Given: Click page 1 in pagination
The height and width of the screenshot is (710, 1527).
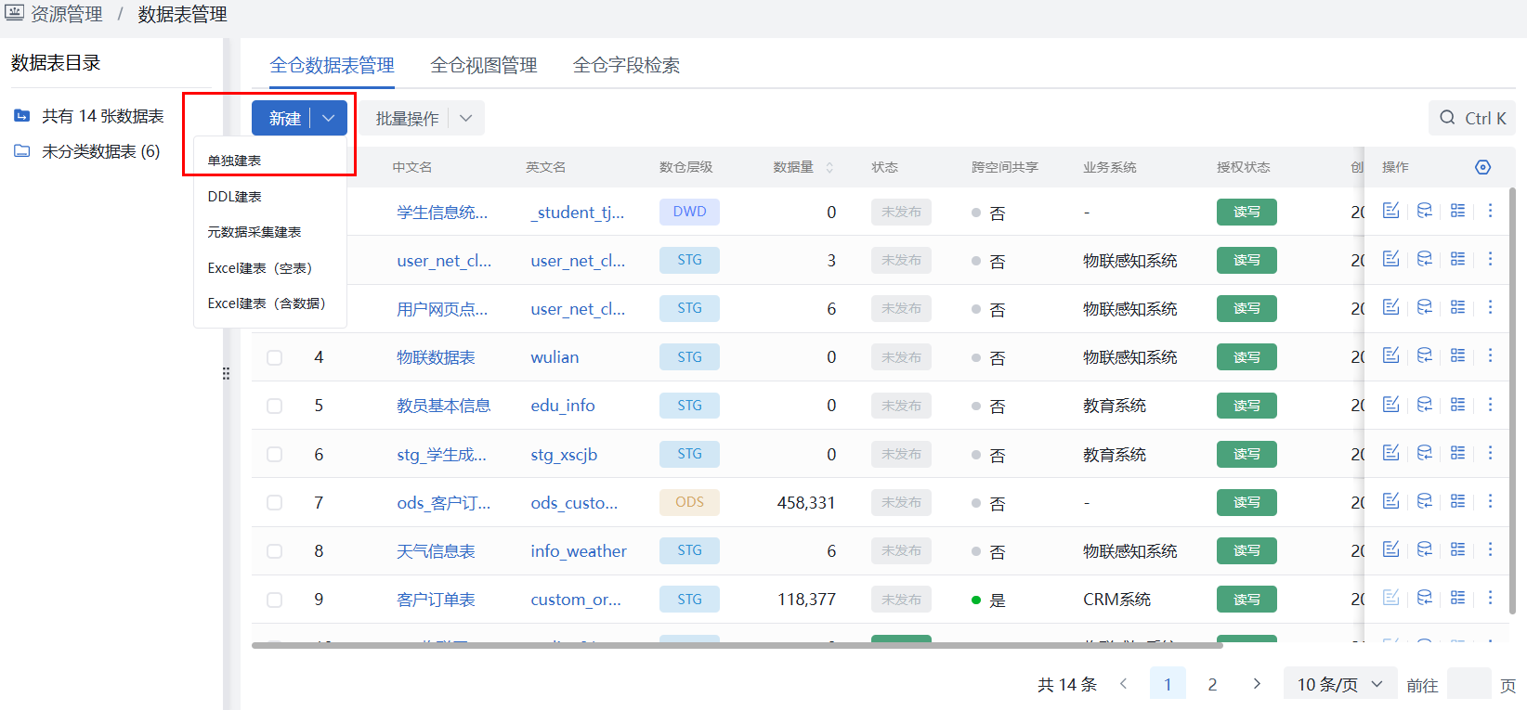Looking at the screenshot, I should click(x=1168, y=684).
